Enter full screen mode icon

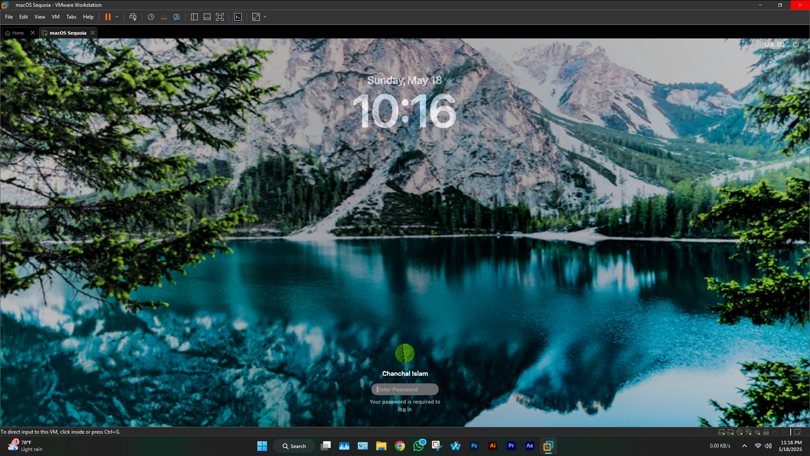pyautogui.click(x=220, y=17)
